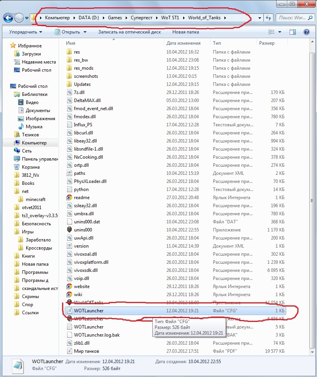Open the Упорядочить menu
This screenshot has height=377, width=317.
point(25,32)
